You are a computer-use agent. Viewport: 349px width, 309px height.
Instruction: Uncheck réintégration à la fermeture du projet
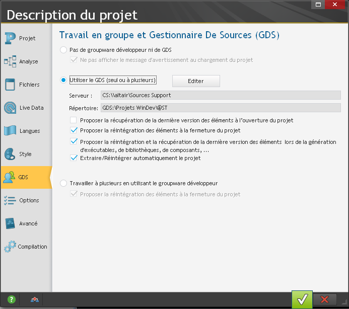[x=74, y=130]
